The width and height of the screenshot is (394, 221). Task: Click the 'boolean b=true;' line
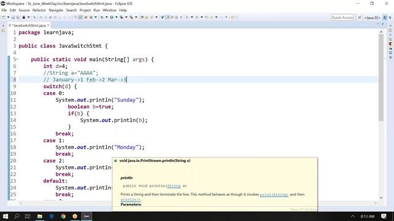click(x=90, y=107)
